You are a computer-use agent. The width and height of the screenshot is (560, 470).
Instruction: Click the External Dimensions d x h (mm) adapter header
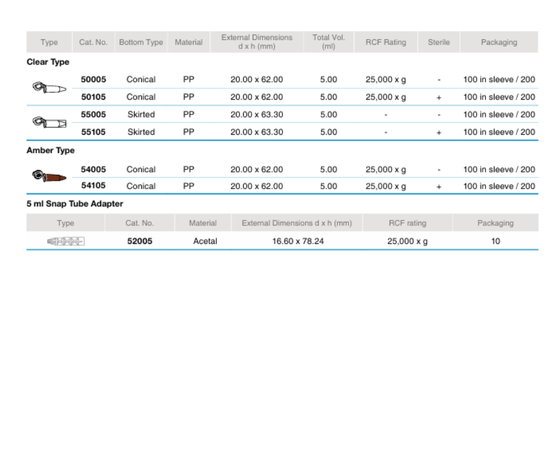tap(297, 223)
